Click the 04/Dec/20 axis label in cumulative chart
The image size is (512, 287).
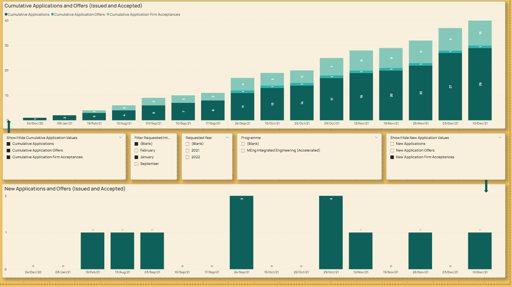[35, 123]
